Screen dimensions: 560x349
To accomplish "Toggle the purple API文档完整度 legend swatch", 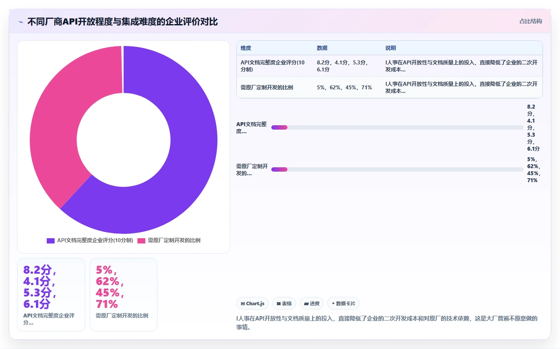I will pyautogui.click(x=51, y=240).
